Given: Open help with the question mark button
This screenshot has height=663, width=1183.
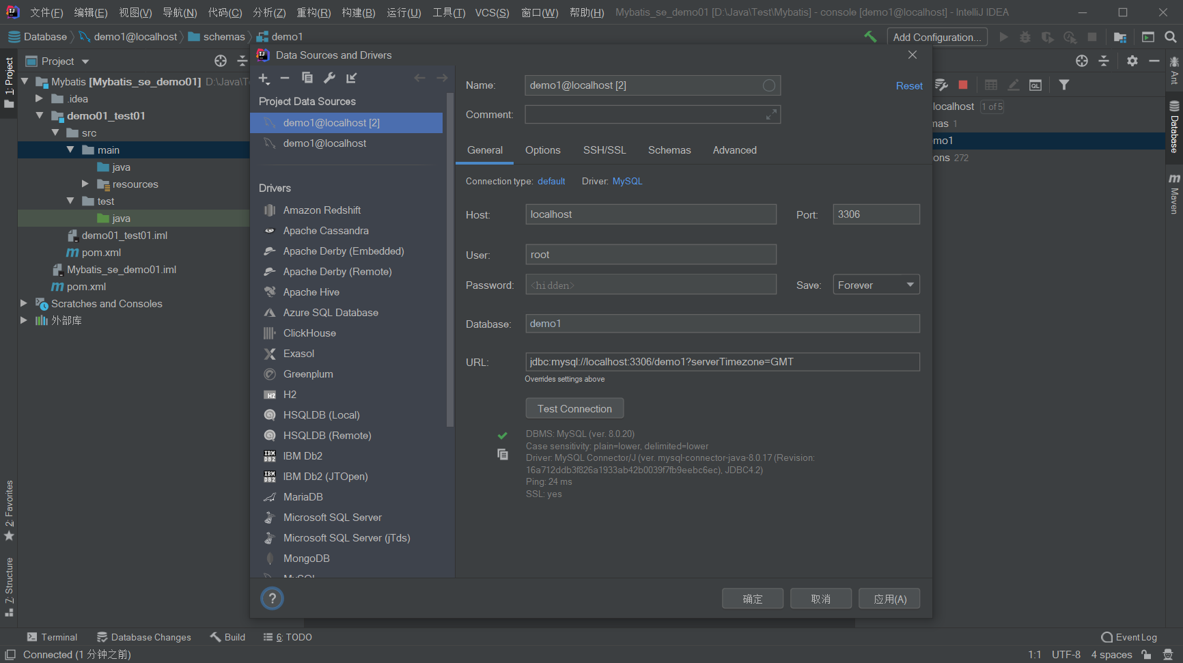Looking at the screenshot, I should click(272, 599).
